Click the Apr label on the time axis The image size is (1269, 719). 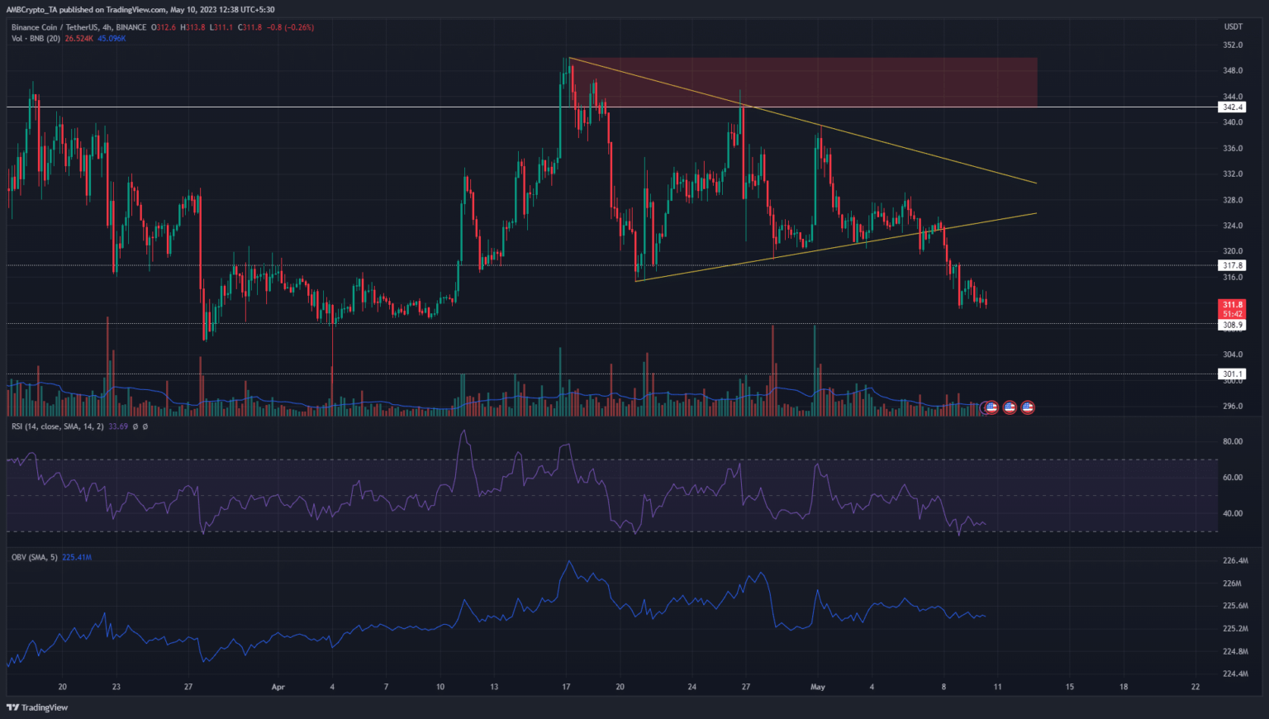[x=278, y=687]
